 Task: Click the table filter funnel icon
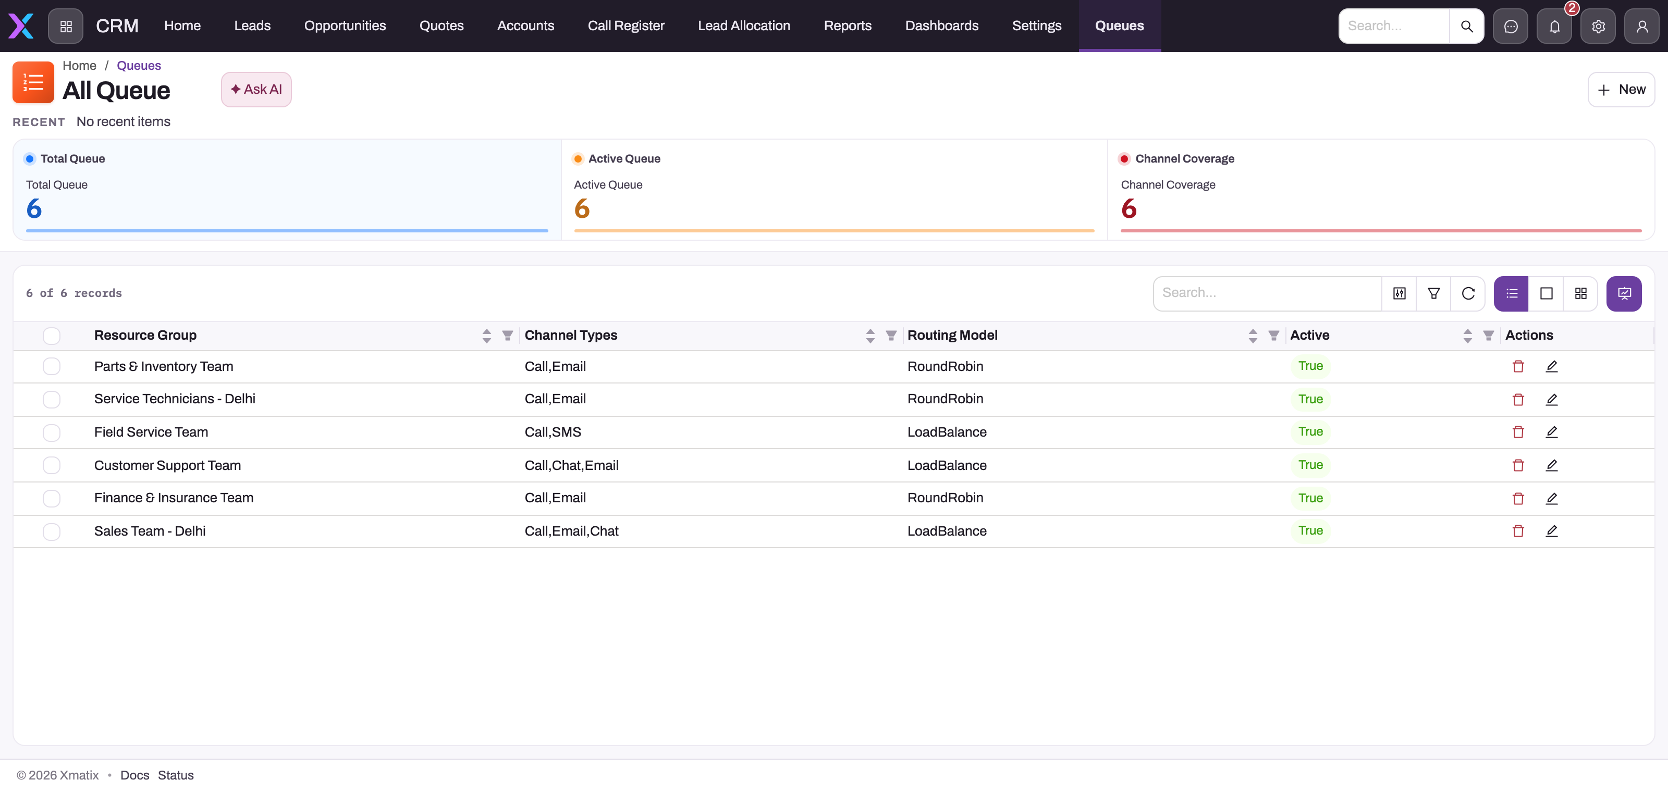pyautogui.click(x=1433, y=293)
